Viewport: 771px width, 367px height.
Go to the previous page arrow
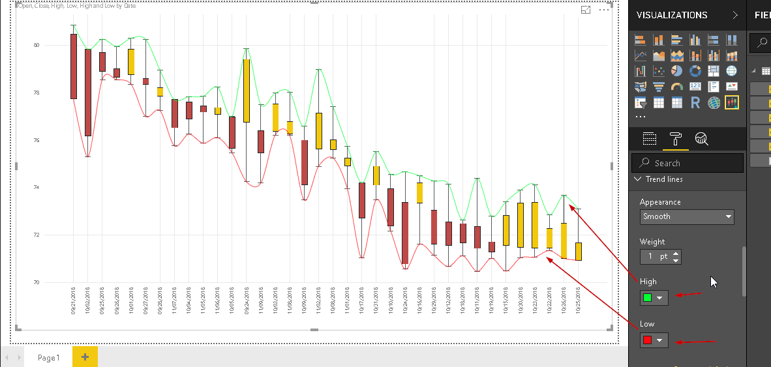(7, 357)
